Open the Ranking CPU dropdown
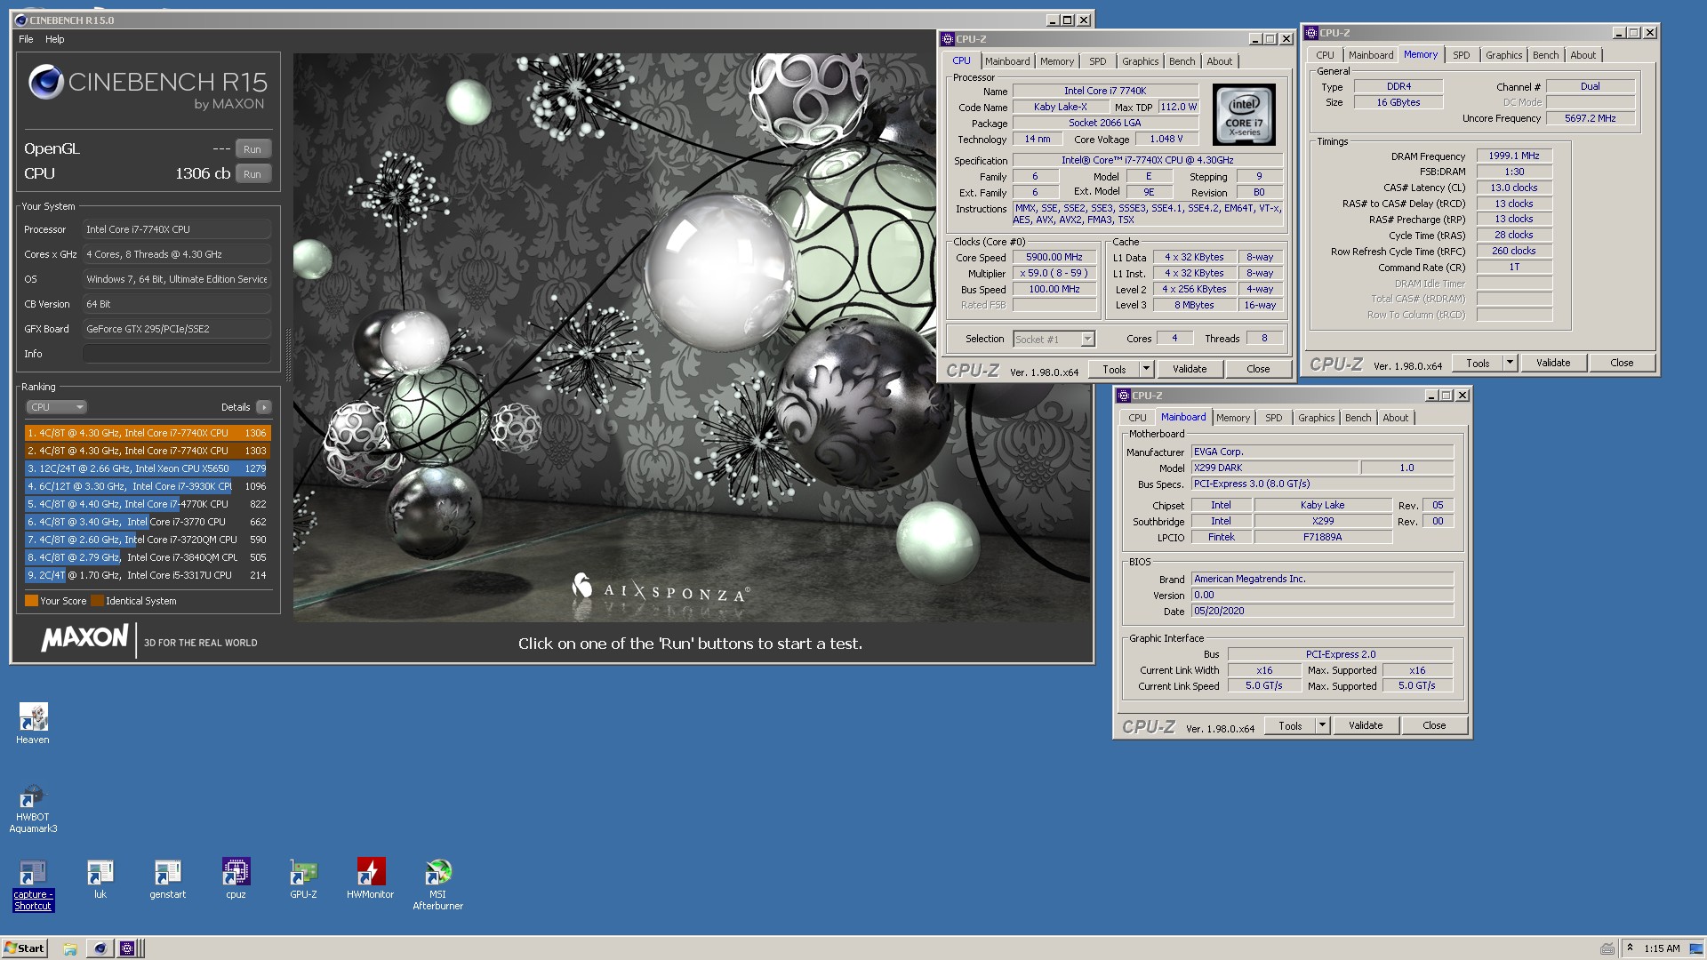 point(56,407)
